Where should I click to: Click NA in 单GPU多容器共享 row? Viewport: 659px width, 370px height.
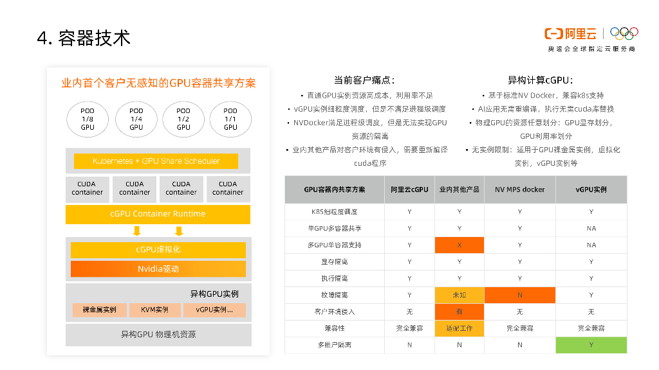(591, 229)
